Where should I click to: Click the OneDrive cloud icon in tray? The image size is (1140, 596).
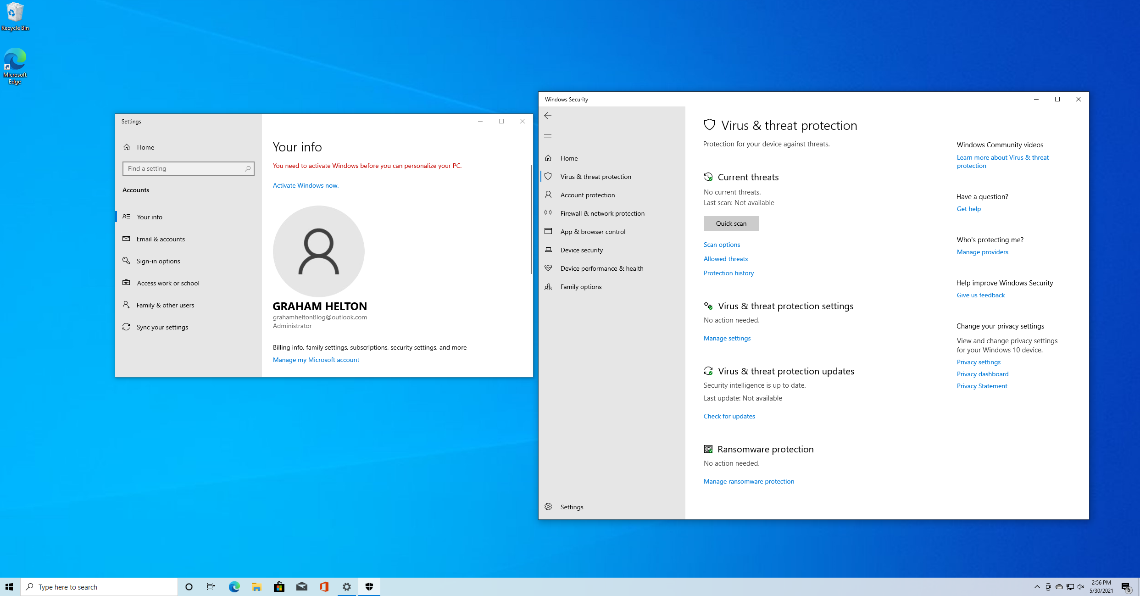pos(1059,587)
